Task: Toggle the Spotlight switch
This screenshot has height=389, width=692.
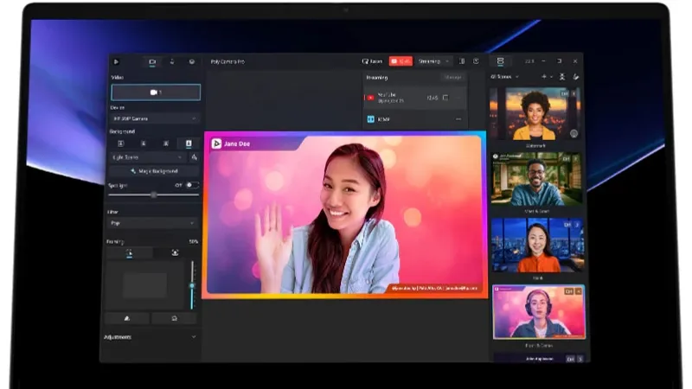Action: (x=191, y=185)
